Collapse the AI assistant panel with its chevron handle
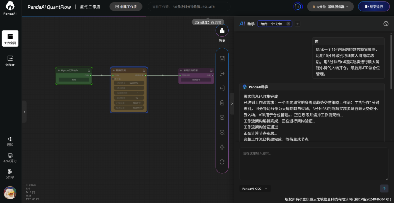Image resolution: width=394 pixels, height=203 pixels. click(x=232, y=104)
